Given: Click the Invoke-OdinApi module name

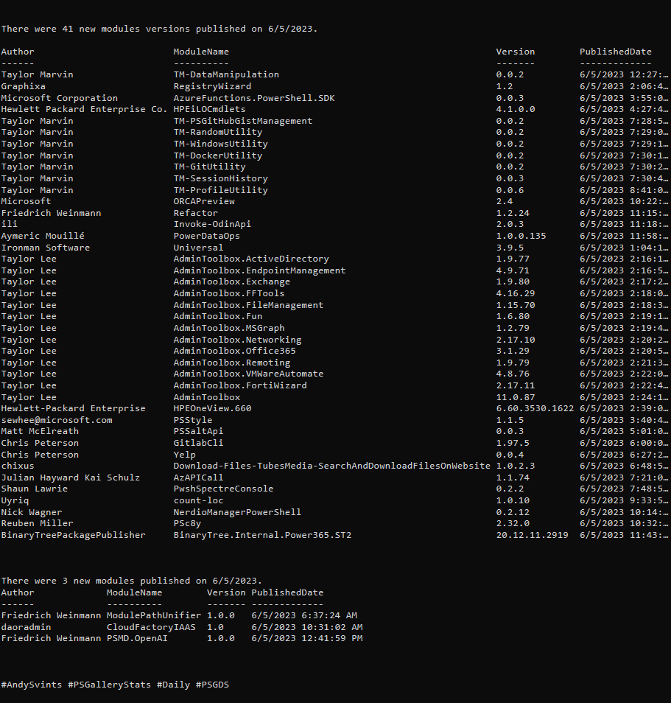Looking at the screenshot, I should tap(212, 224).
